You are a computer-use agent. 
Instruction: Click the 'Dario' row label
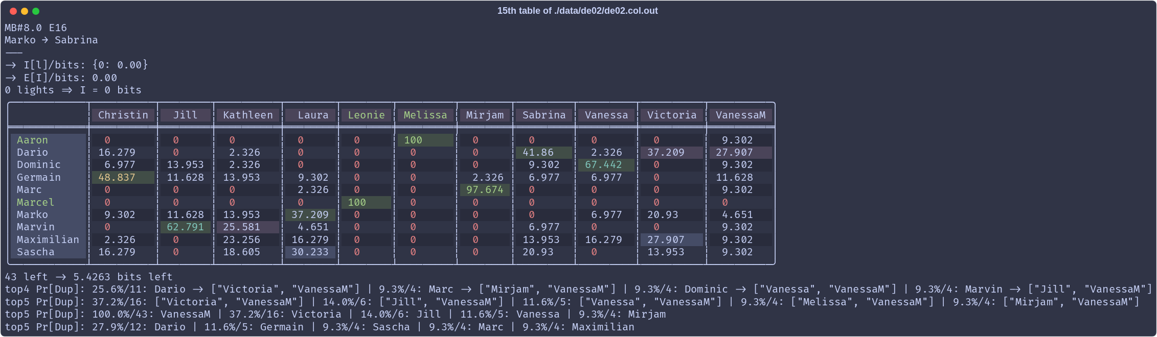pos(48,152)
